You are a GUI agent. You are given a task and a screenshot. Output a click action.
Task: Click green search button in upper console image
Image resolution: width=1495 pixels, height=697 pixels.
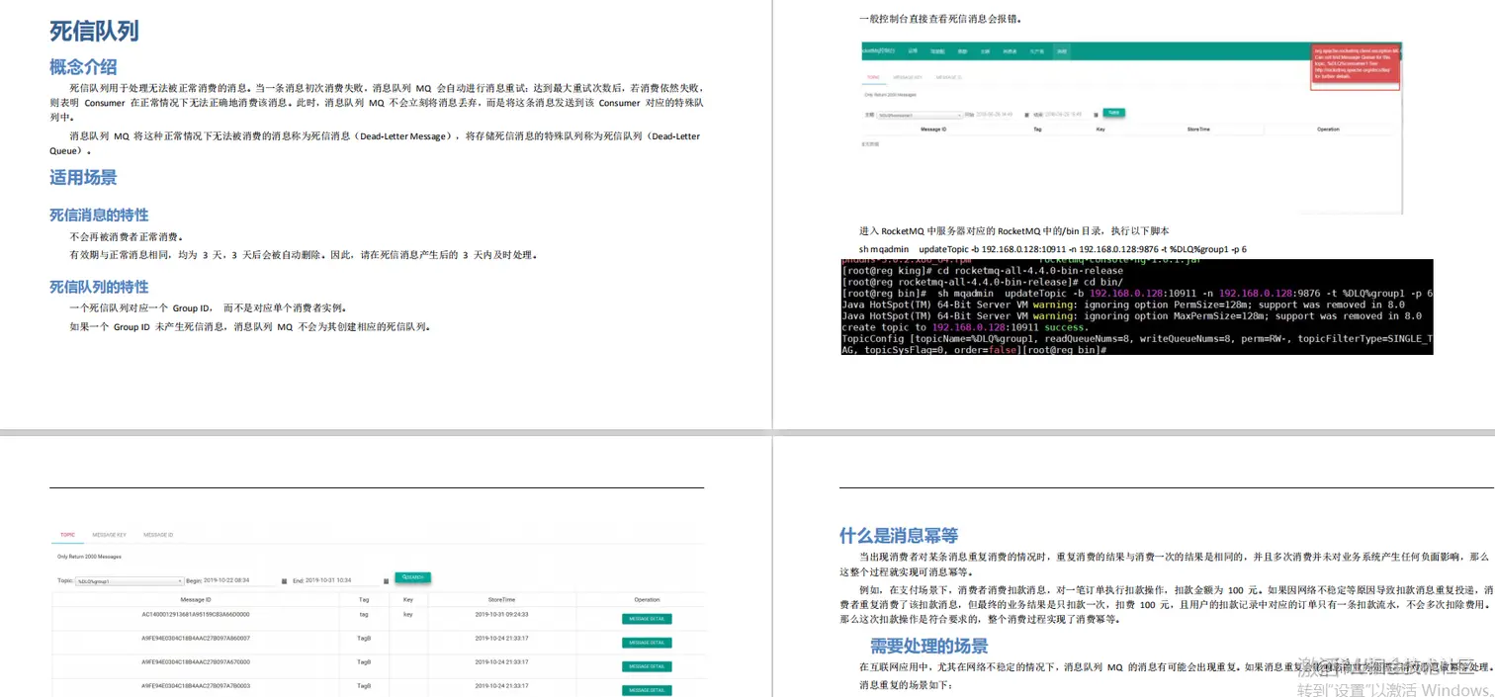tap(1113, 112)
